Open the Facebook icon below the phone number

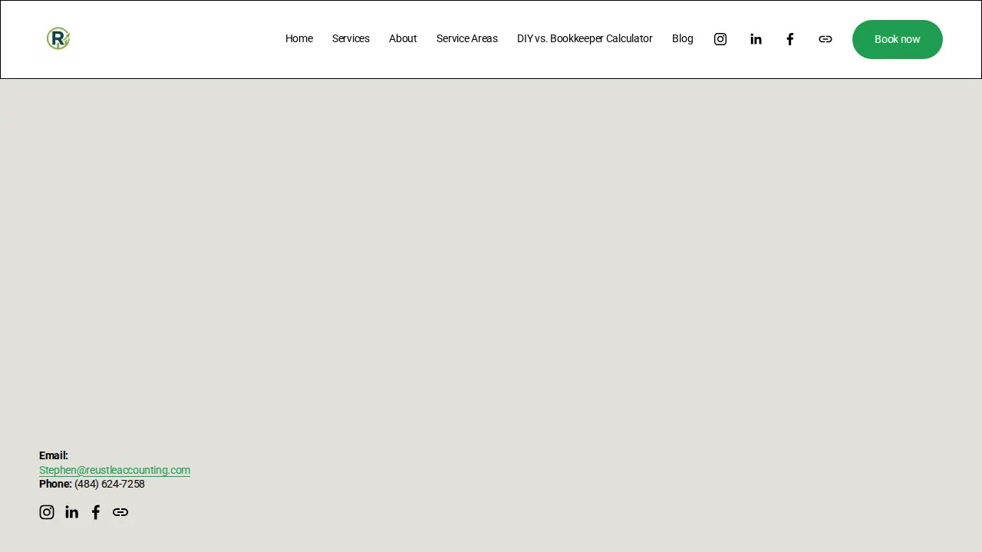(x=96, y=512)
